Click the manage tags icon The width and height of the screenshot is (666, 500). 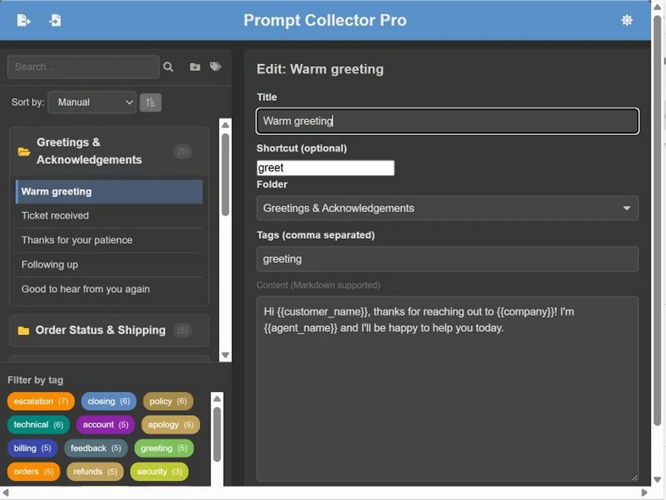point(215,67)
